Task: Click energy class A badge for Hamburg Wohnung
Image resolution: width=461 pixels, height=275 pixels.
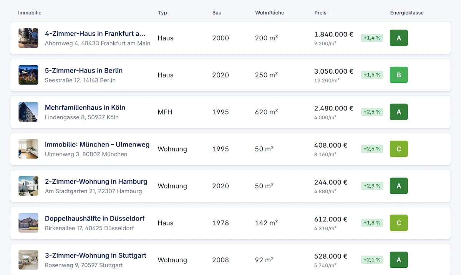Action: click(x=399, y=186)
